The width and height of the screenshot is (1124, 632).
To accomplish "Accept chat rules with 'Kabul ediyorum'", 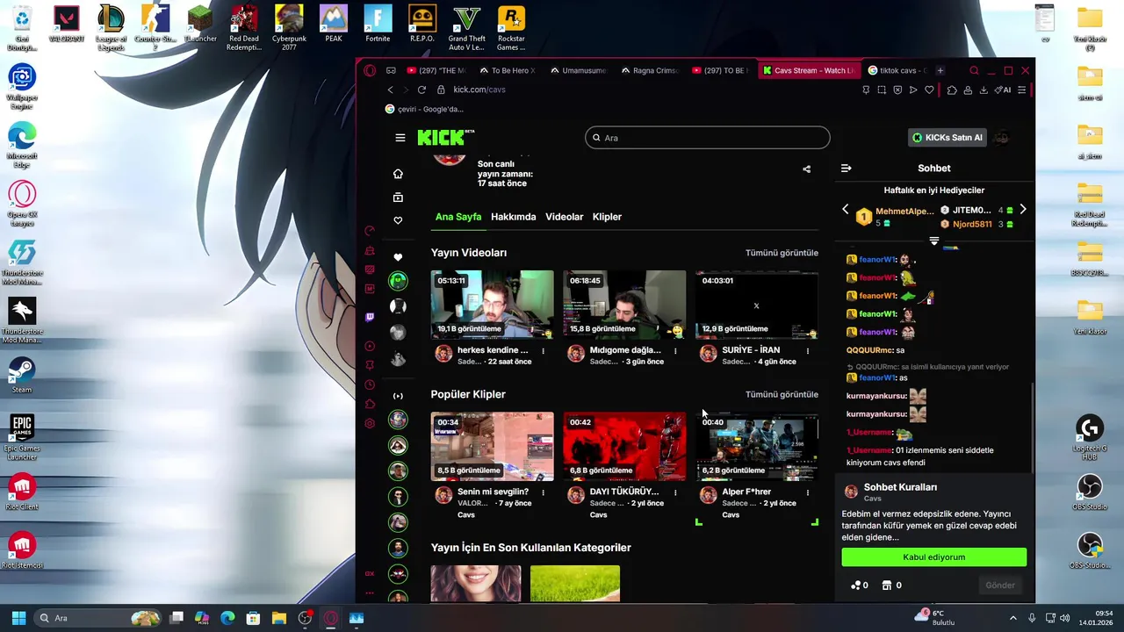I will [x=933, y=557].
